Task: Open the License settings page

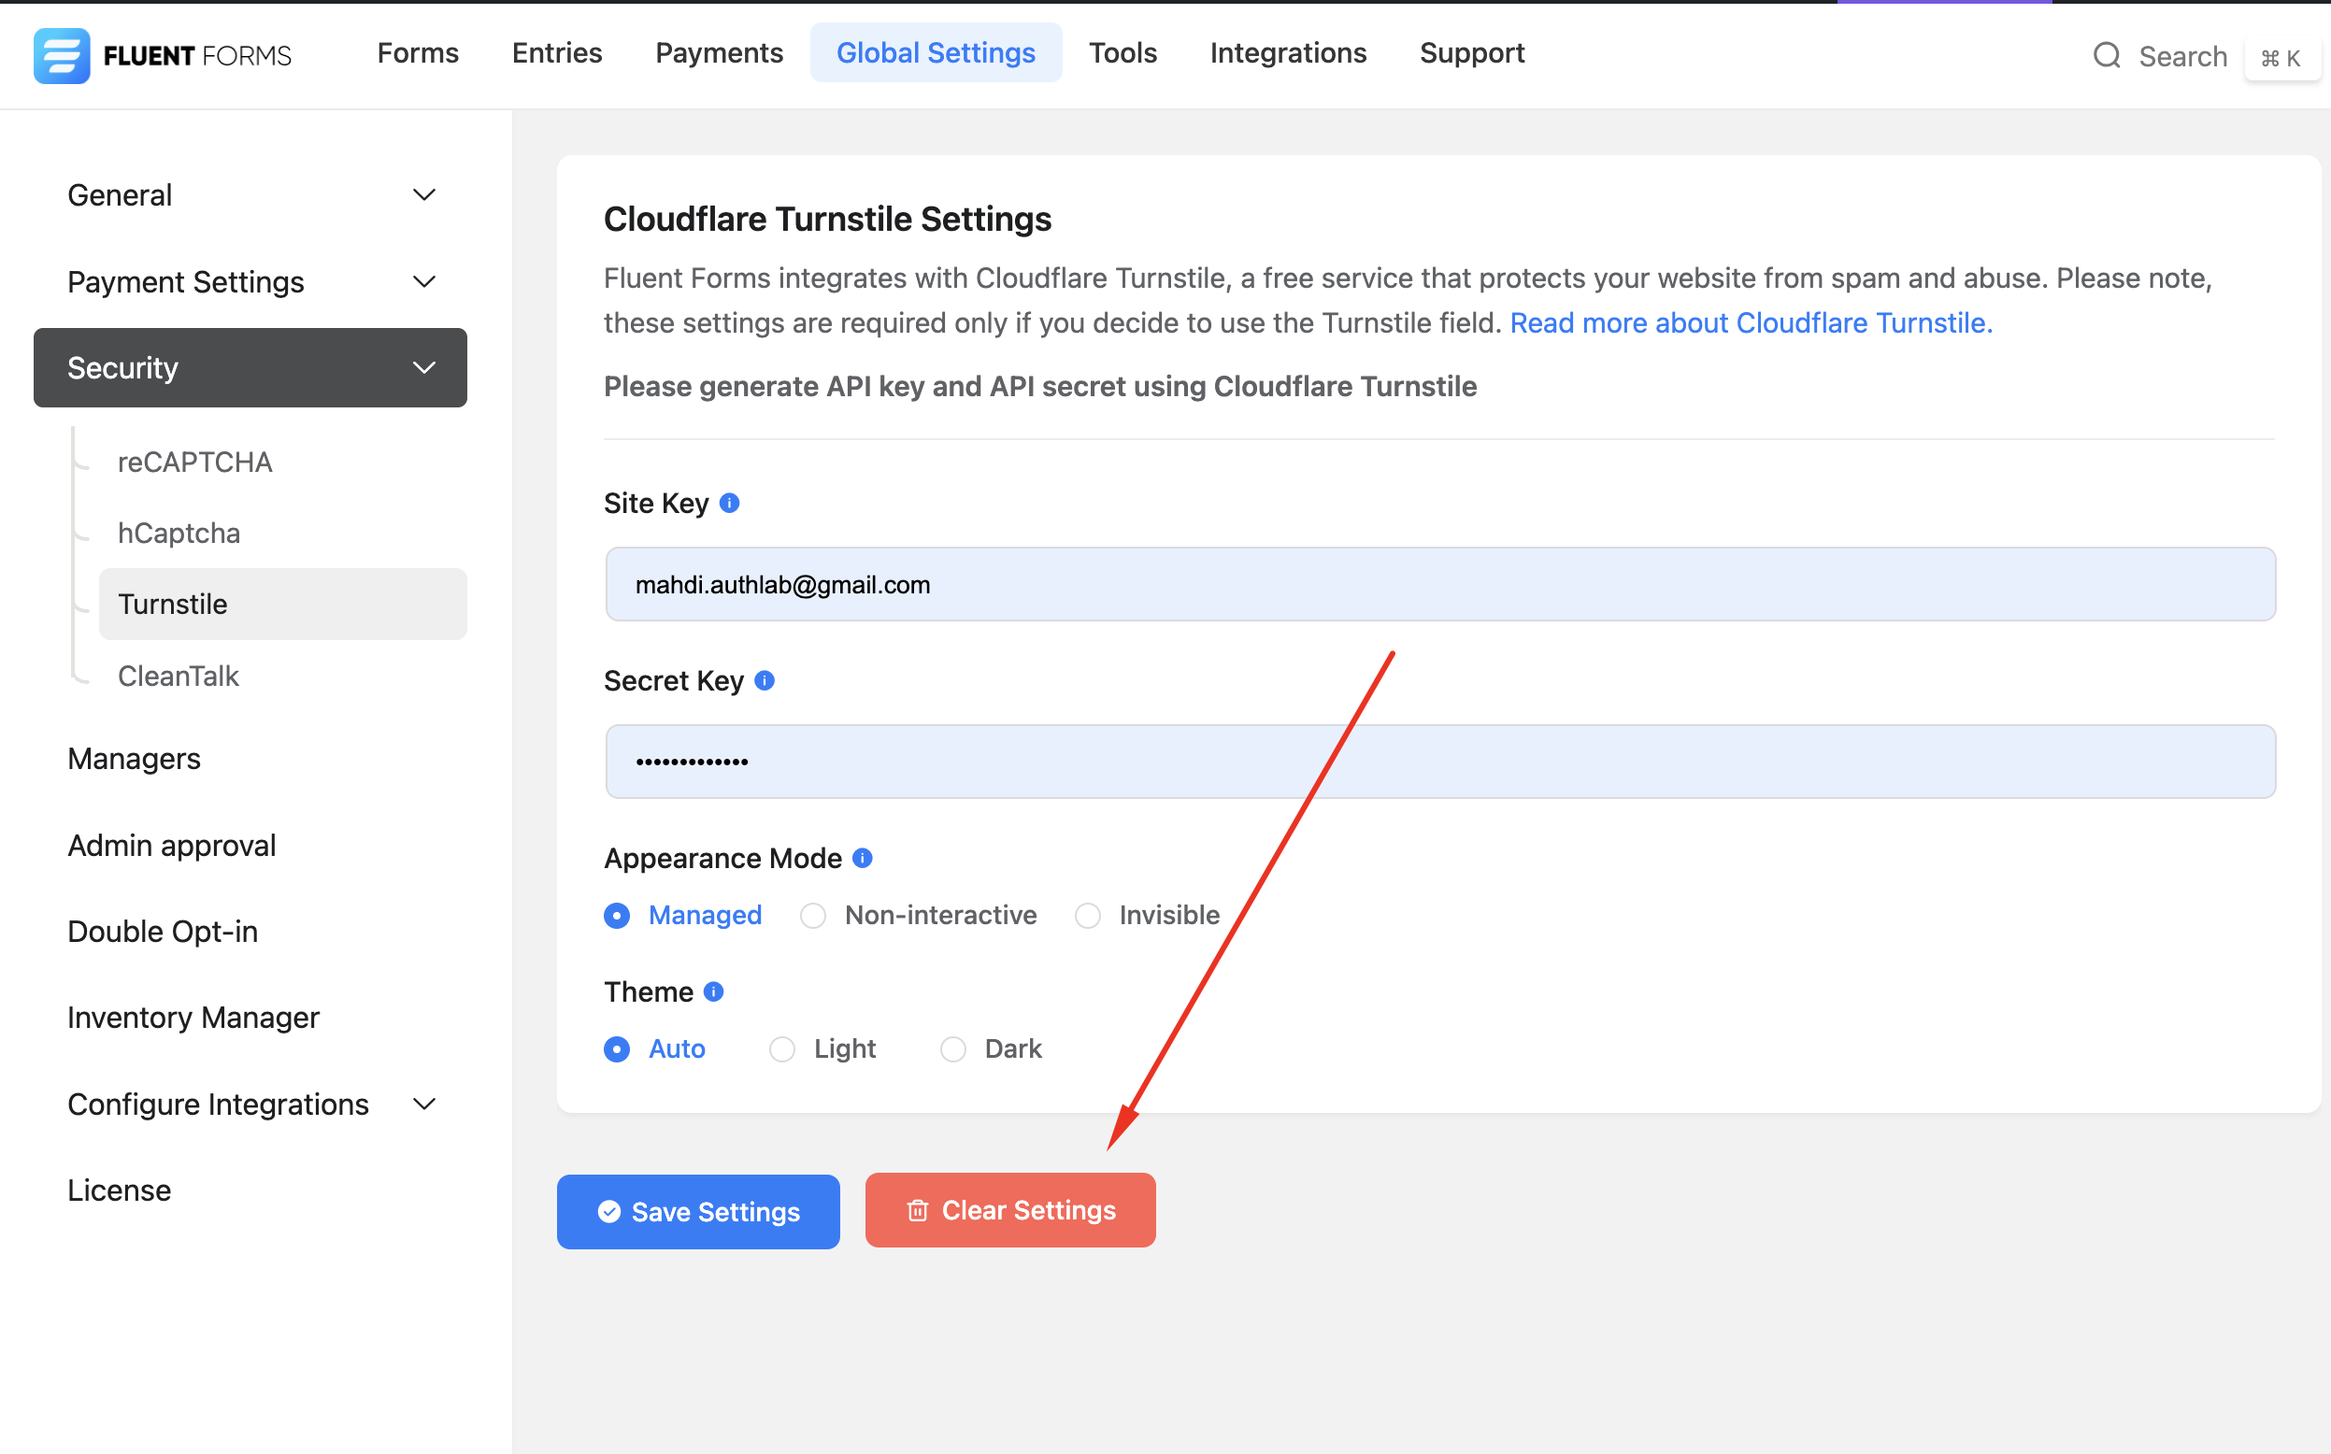Action: pos(120,1190)
